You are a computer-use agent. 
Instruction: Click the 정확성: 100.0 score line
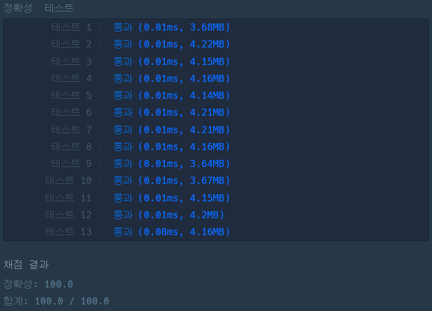pos(38,284)
